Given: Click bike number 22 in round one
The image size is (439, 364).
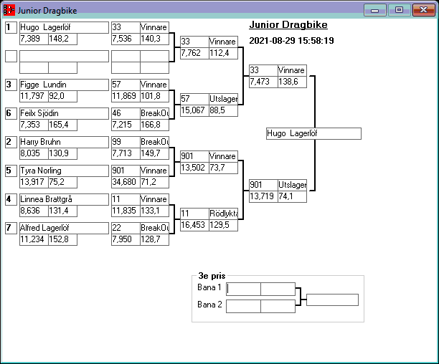Looking at the screenshot, I should click(x=126, y=228).
